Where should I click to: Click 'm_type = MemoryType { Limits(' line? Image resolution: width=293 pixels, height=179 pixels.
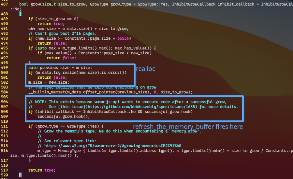pos(165,151)
